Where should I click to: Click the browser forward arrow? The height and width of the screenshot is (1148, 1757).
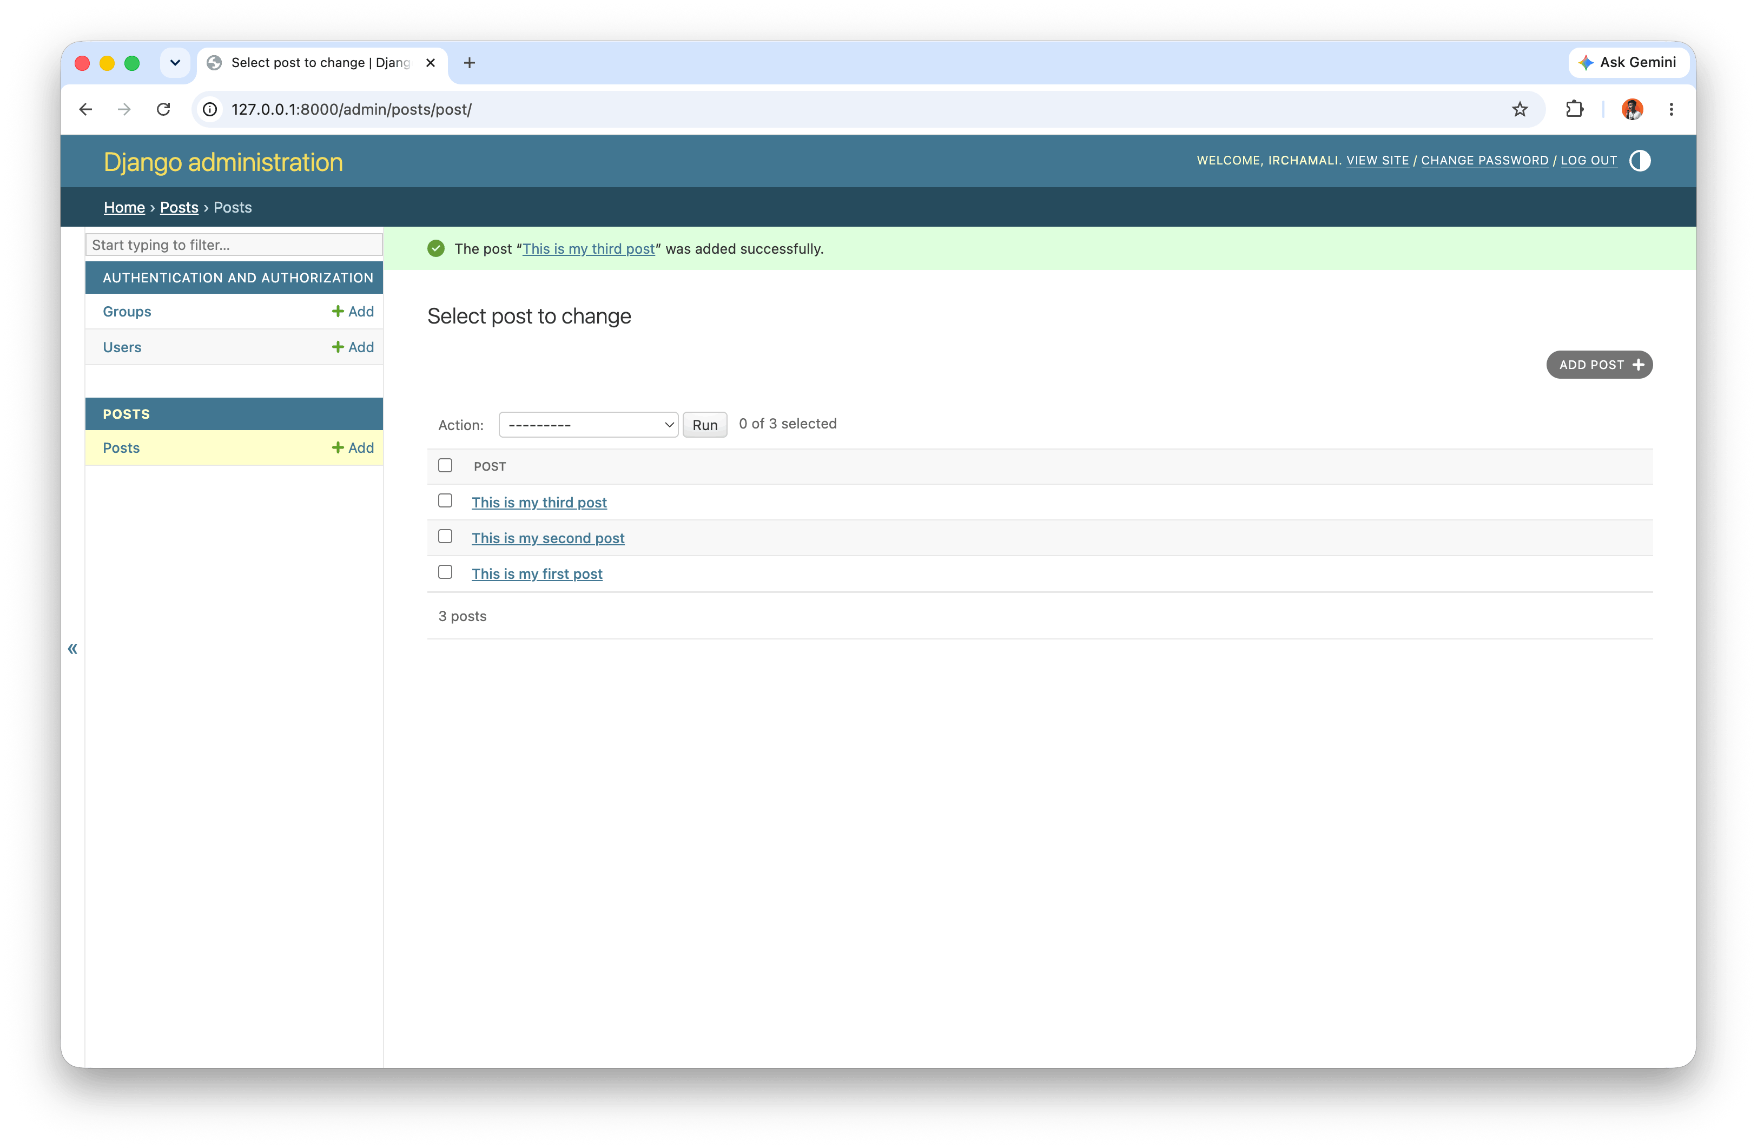[124, 109]
